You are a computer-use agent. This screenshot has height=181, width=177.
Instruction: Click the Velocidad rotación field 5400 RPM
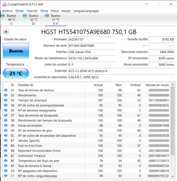pos(162,52)
